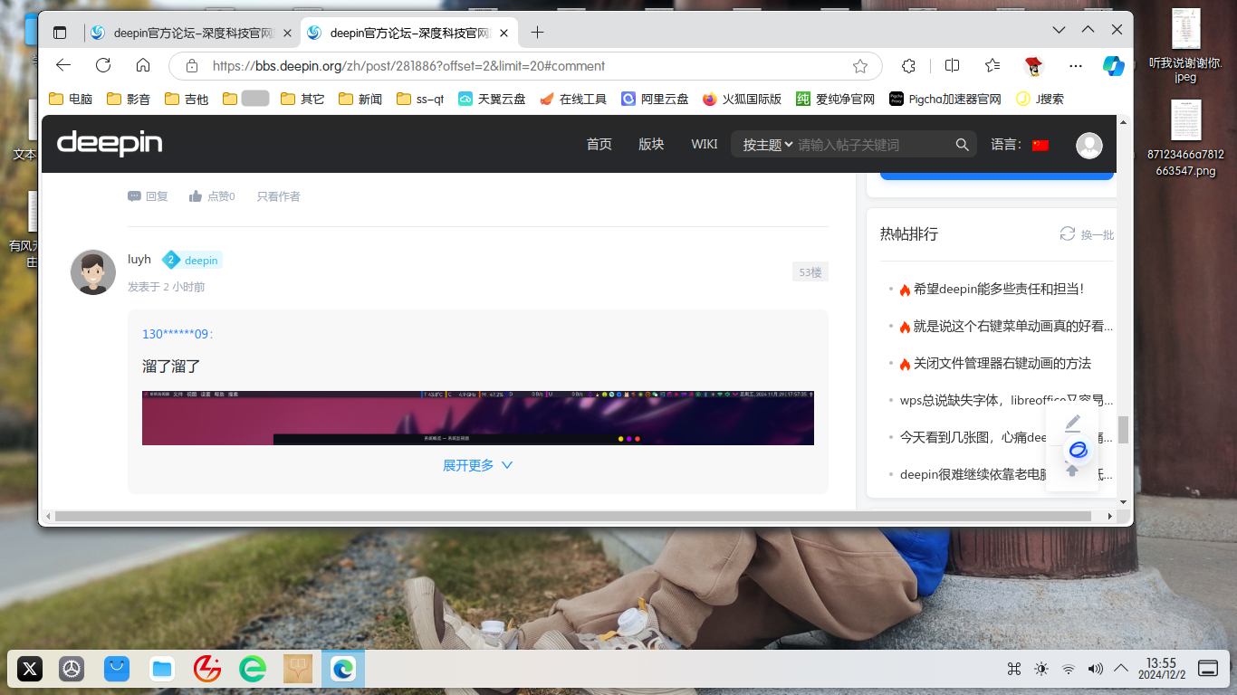The image size is (1237, 695).
Task: Open the app store from the taskbar
Action: 116,669
